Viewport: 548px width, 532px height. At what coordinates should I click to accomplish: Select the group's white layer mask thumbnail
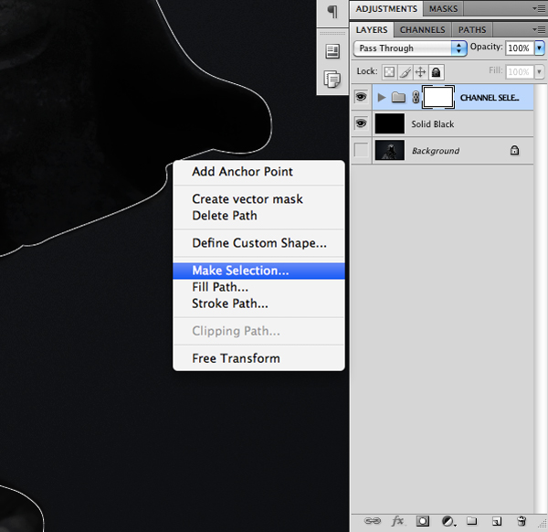pos(437,97)
